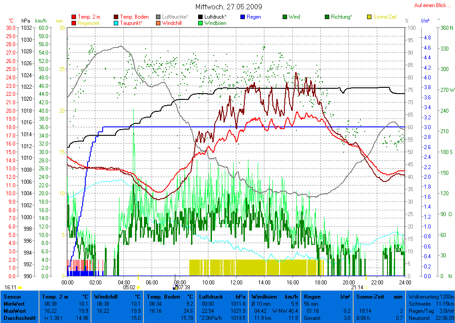Click the 21:14 sunset time marker
Viewport: 455px width, 323px height.
click(x=357, y=287)
